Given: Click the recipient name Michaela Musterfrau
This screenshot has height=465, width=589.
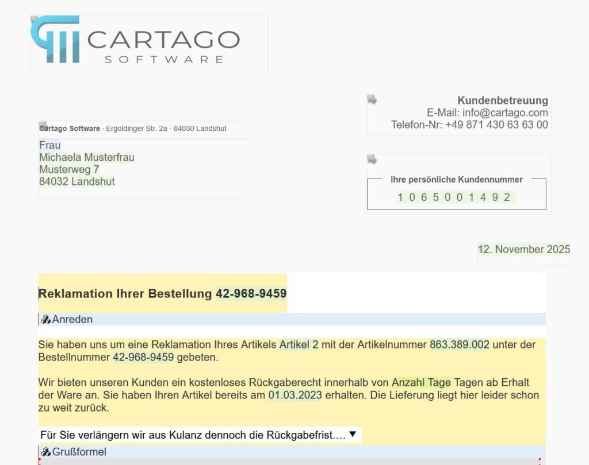Looking at the screenshot, I should click(x=87, y=157).
